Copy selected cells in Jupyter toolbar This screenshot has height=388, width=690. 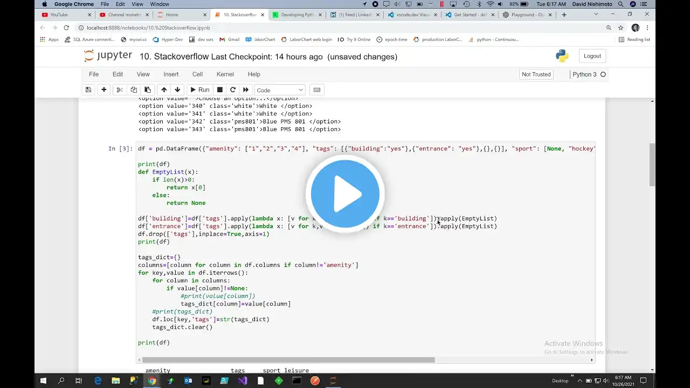[x=134, y=90]
